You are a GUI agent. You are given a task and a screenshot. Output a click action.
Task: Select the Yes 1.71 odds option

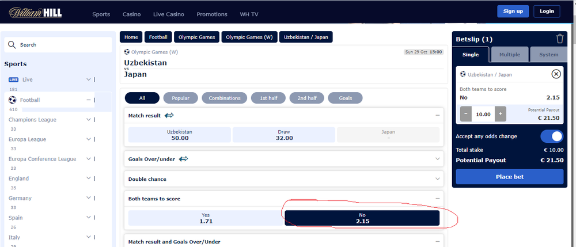tap(206, 218)
